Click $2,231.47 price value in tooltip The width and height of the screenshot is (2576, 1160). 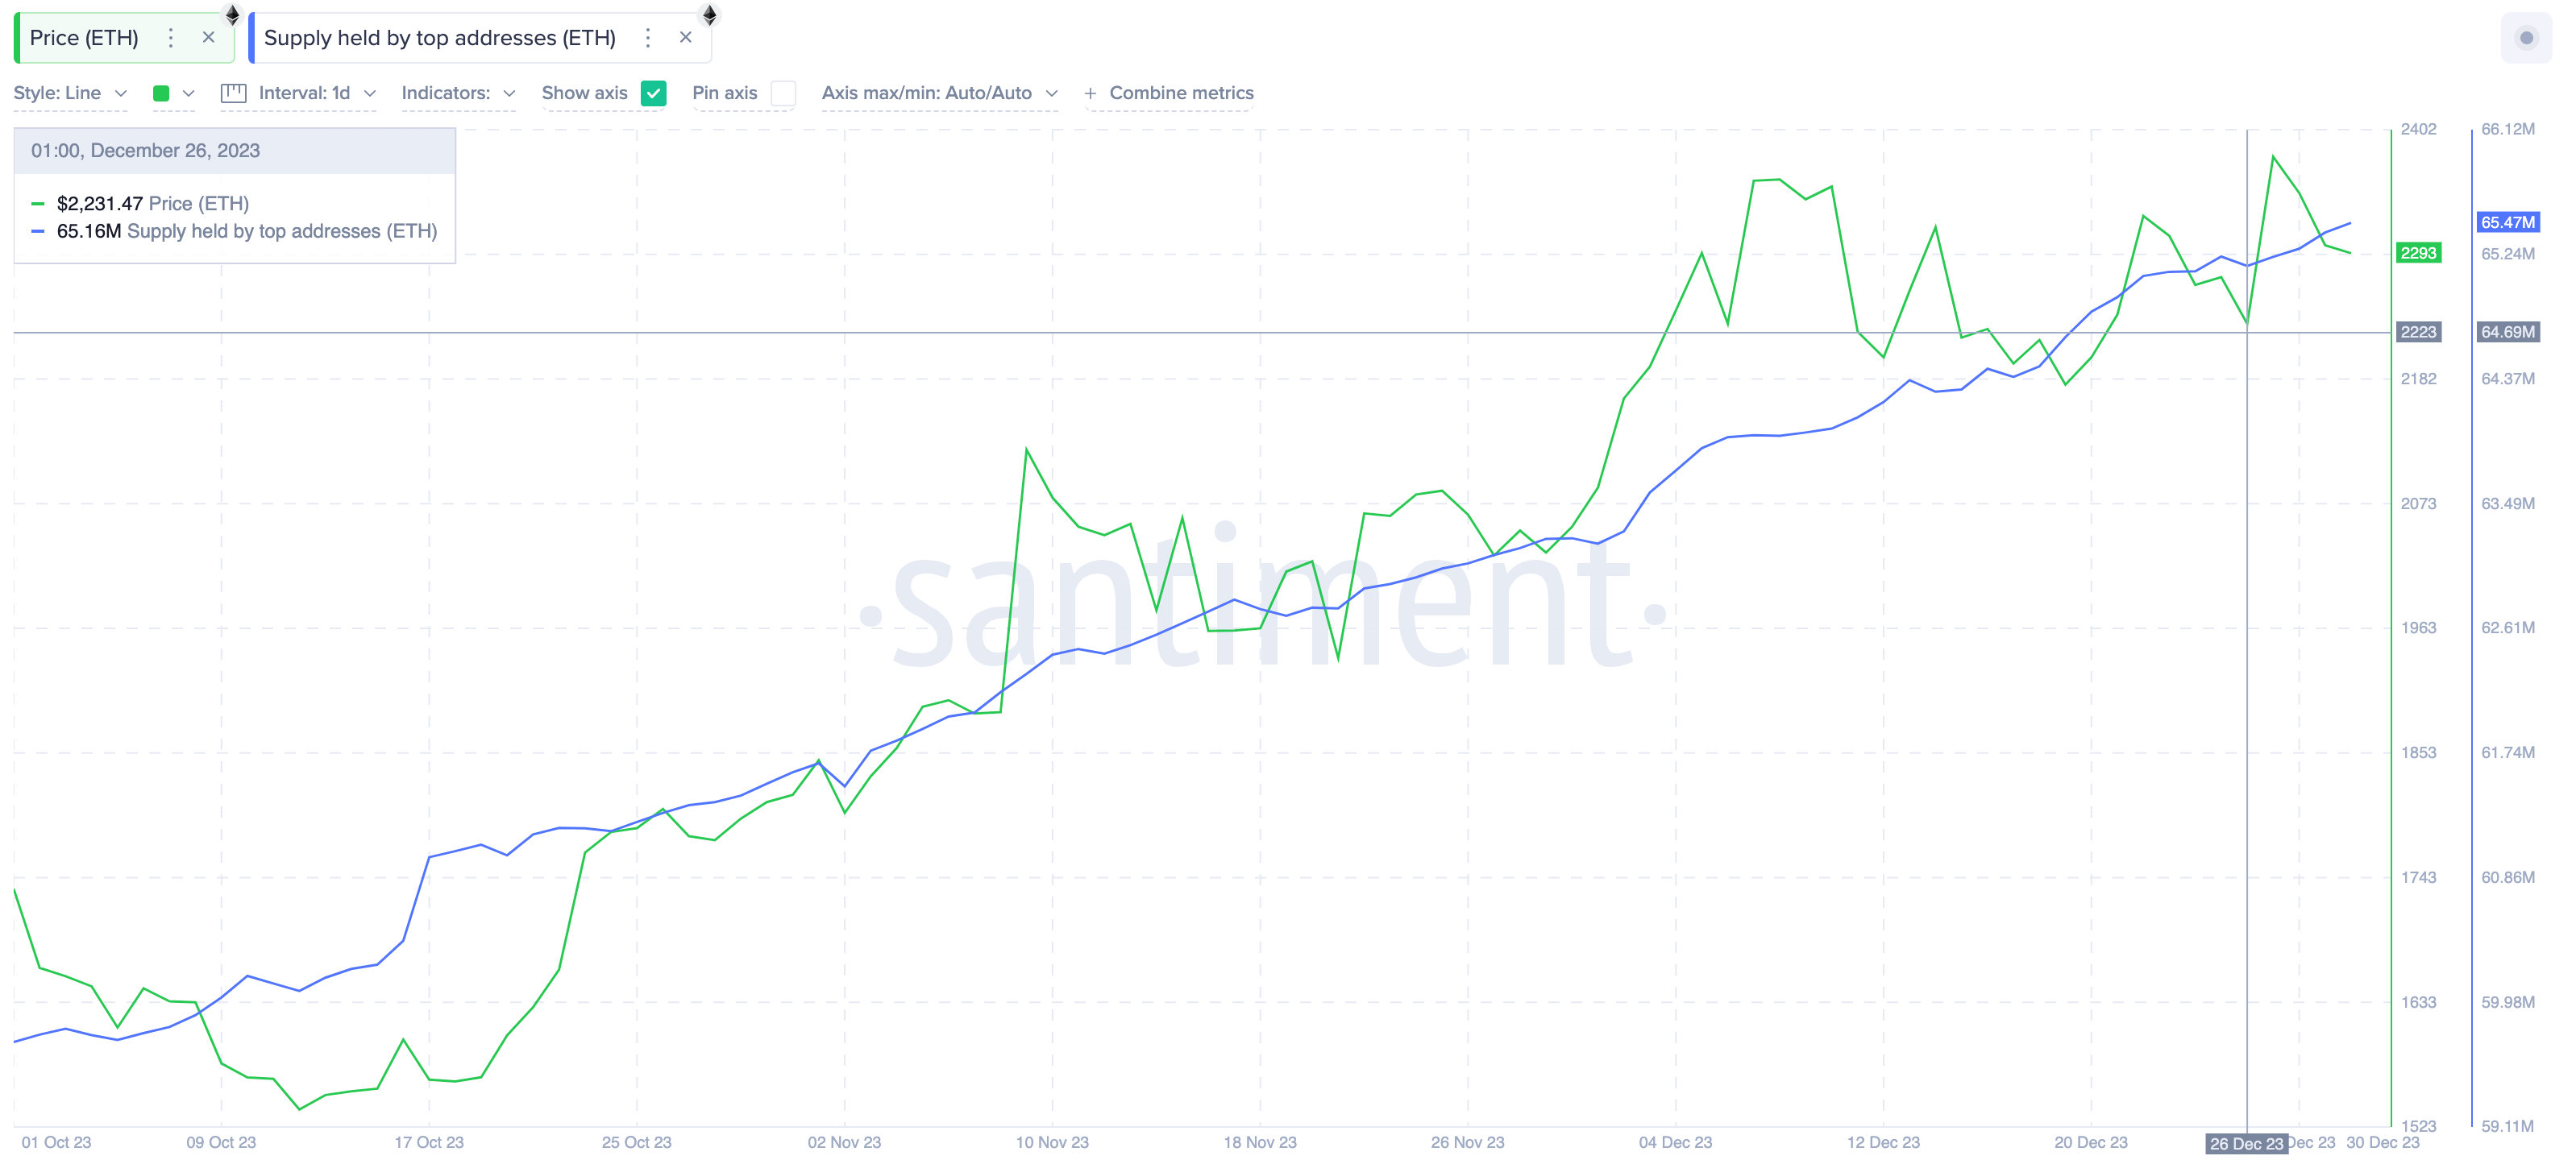(x=100, y=204)
